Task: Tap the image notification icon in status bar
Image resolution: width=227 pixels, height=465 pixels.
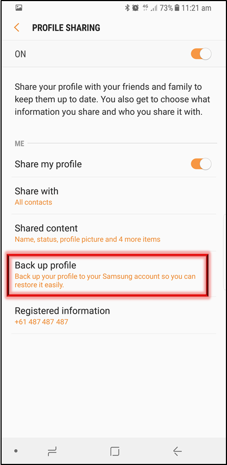Action: (18, 8)
